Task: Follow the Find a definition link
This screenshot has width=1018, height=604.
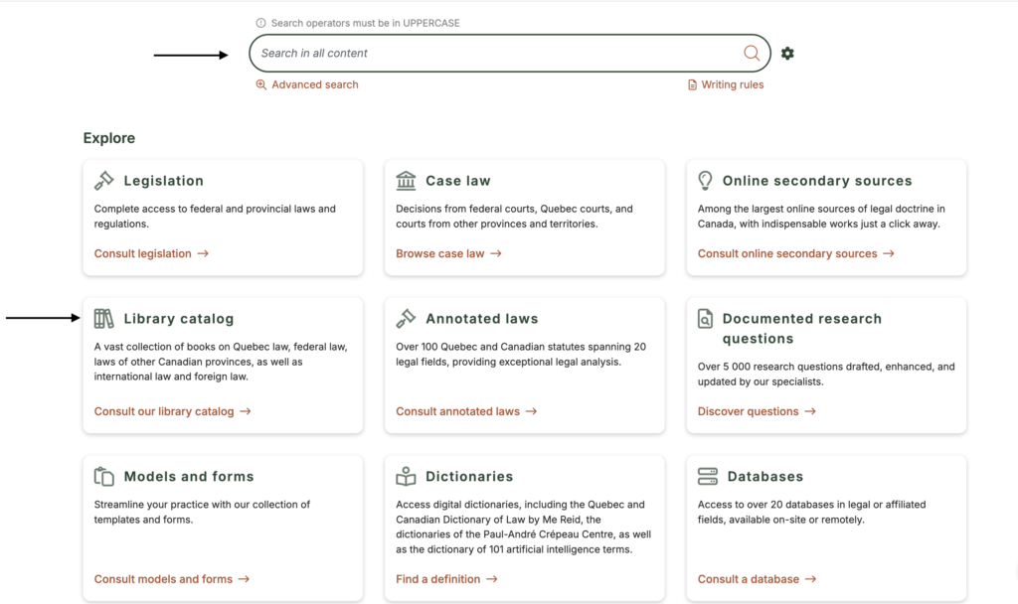Action: 438,579
